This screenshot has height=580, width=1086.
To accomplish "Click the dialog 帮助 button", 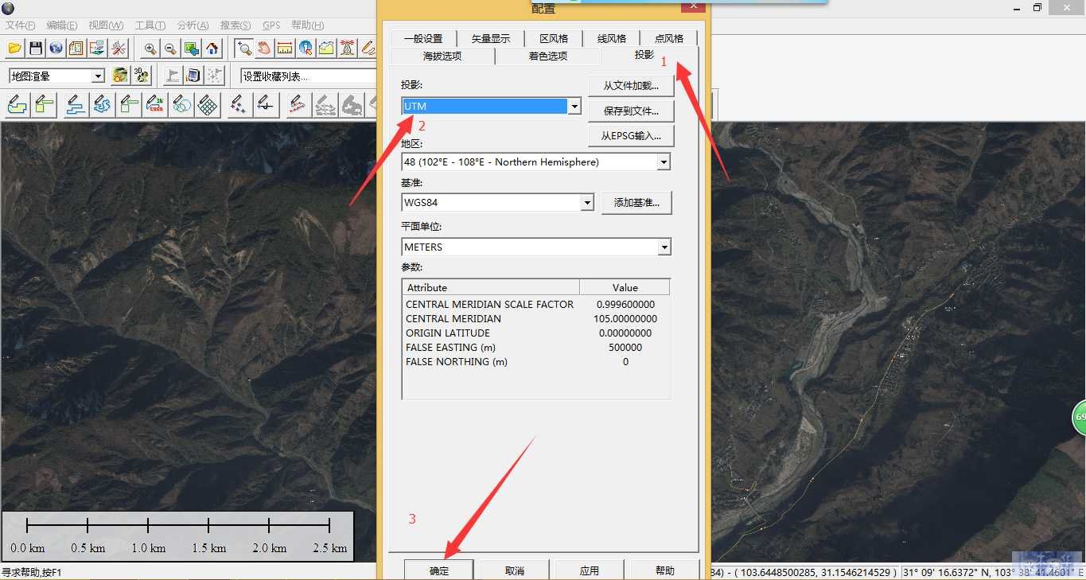I will [x=665, y=570].
